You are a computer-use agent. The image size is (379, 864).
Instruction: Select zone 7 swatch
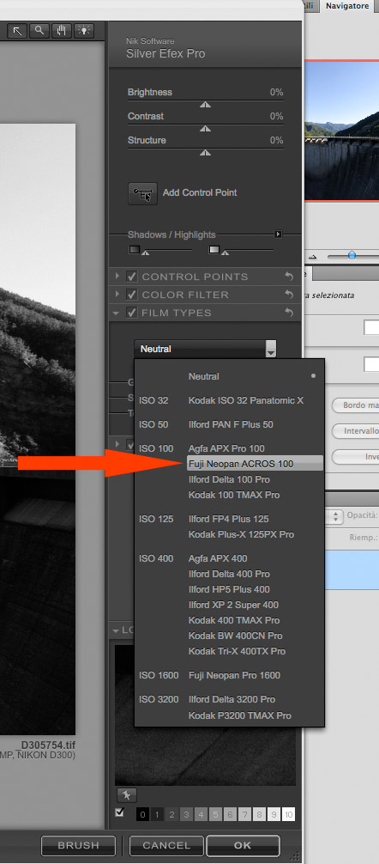pyautogui.click(x=244, y=814)
